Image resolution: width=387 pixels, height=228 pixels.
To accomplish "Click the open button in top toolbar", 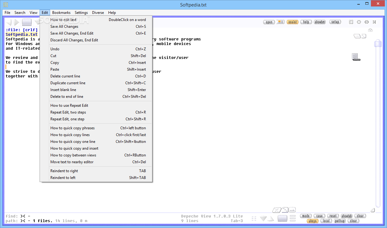I will coord(269,22).
